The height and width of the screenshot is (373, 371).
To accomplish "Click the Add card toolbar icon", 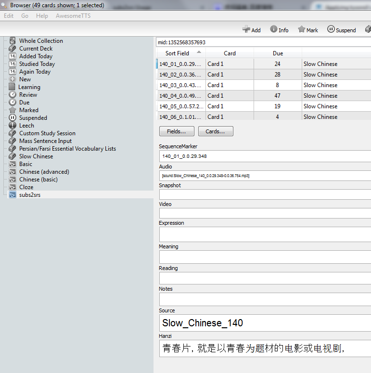I will click(x=251, y=30).
